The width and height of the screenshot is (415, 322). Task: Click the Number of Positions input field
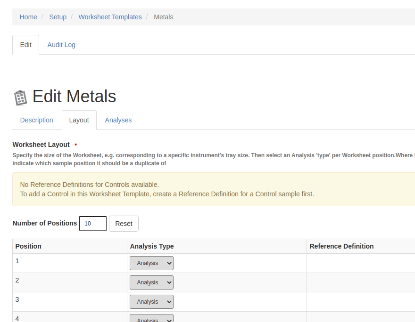(92, 223)
